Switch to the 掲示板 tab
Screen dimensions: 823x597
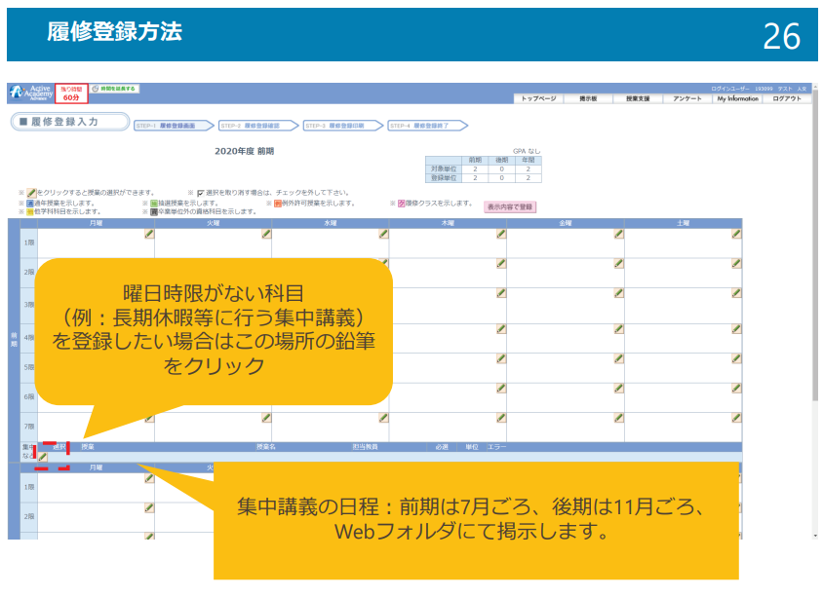coord(590,97)
